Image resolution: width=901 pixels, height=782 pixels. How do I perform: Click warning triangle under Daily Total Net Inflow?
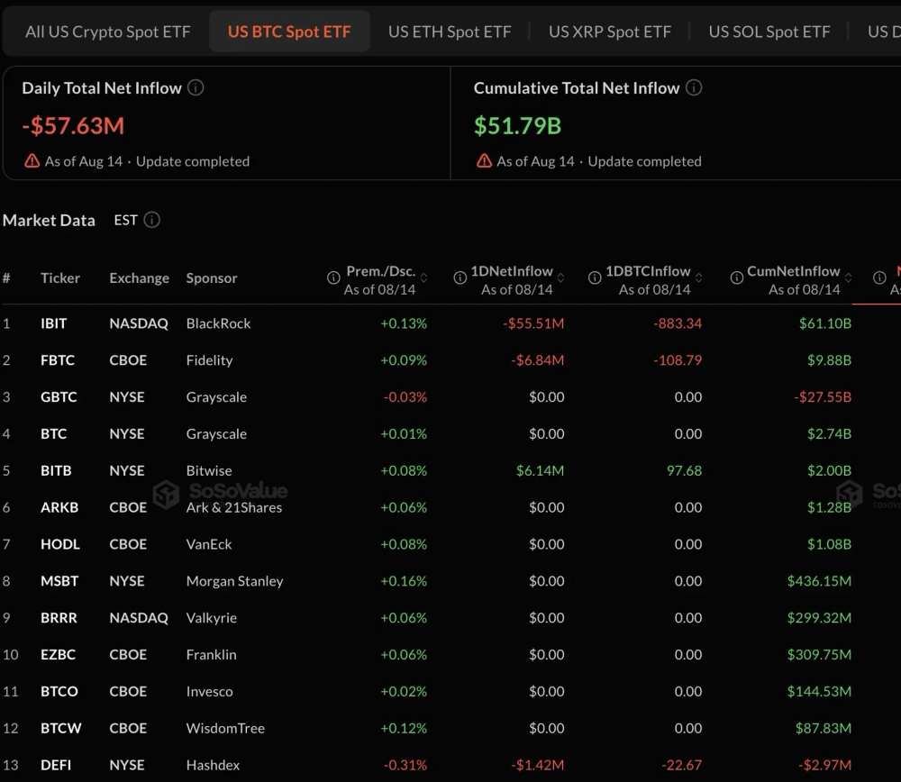pos(32,161)
